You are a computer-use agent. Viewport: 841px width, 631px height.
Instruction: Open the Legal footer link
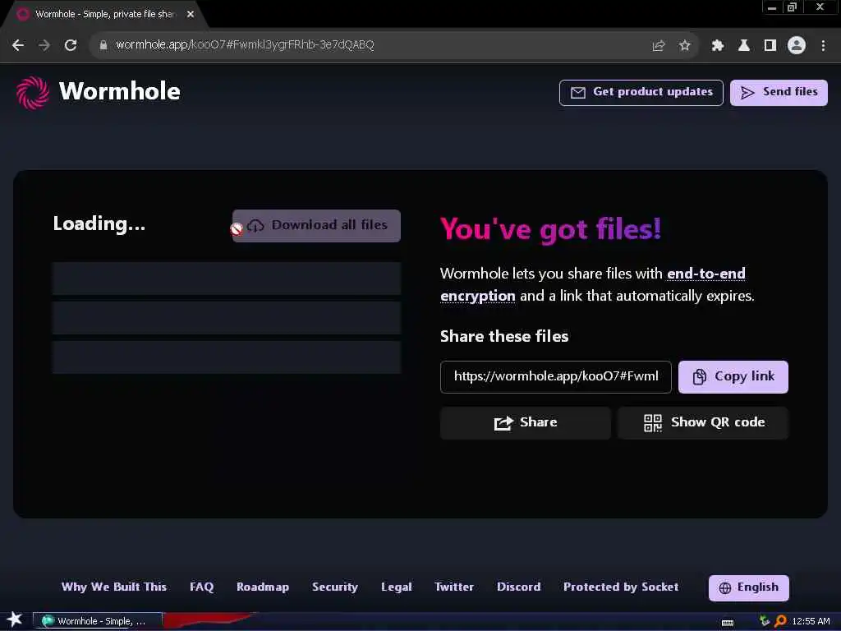397,587
